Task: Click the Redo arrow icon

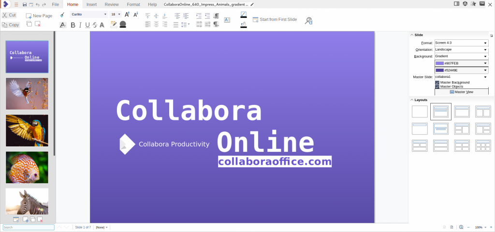Action: coord(44,4)
